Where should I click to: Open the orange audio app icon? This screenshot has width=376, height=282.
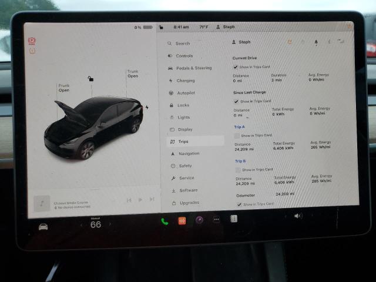pos(182,221)
